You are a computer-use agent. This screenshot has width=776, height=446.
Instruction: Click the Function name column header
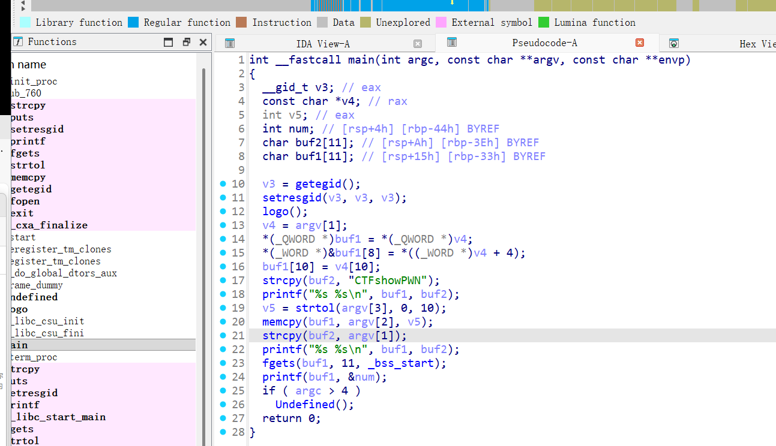coord(104,64)
